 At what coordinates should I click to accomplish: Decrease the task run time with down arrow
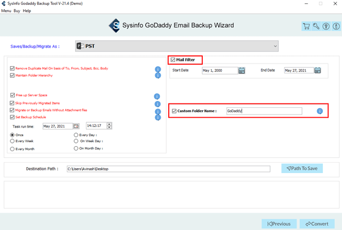pyautogui.click(x=109, y=127)
